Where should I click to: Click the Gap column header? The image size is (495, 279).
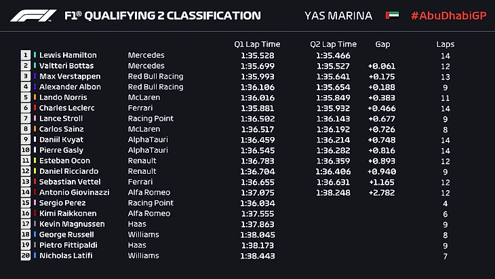click(382, 44)
